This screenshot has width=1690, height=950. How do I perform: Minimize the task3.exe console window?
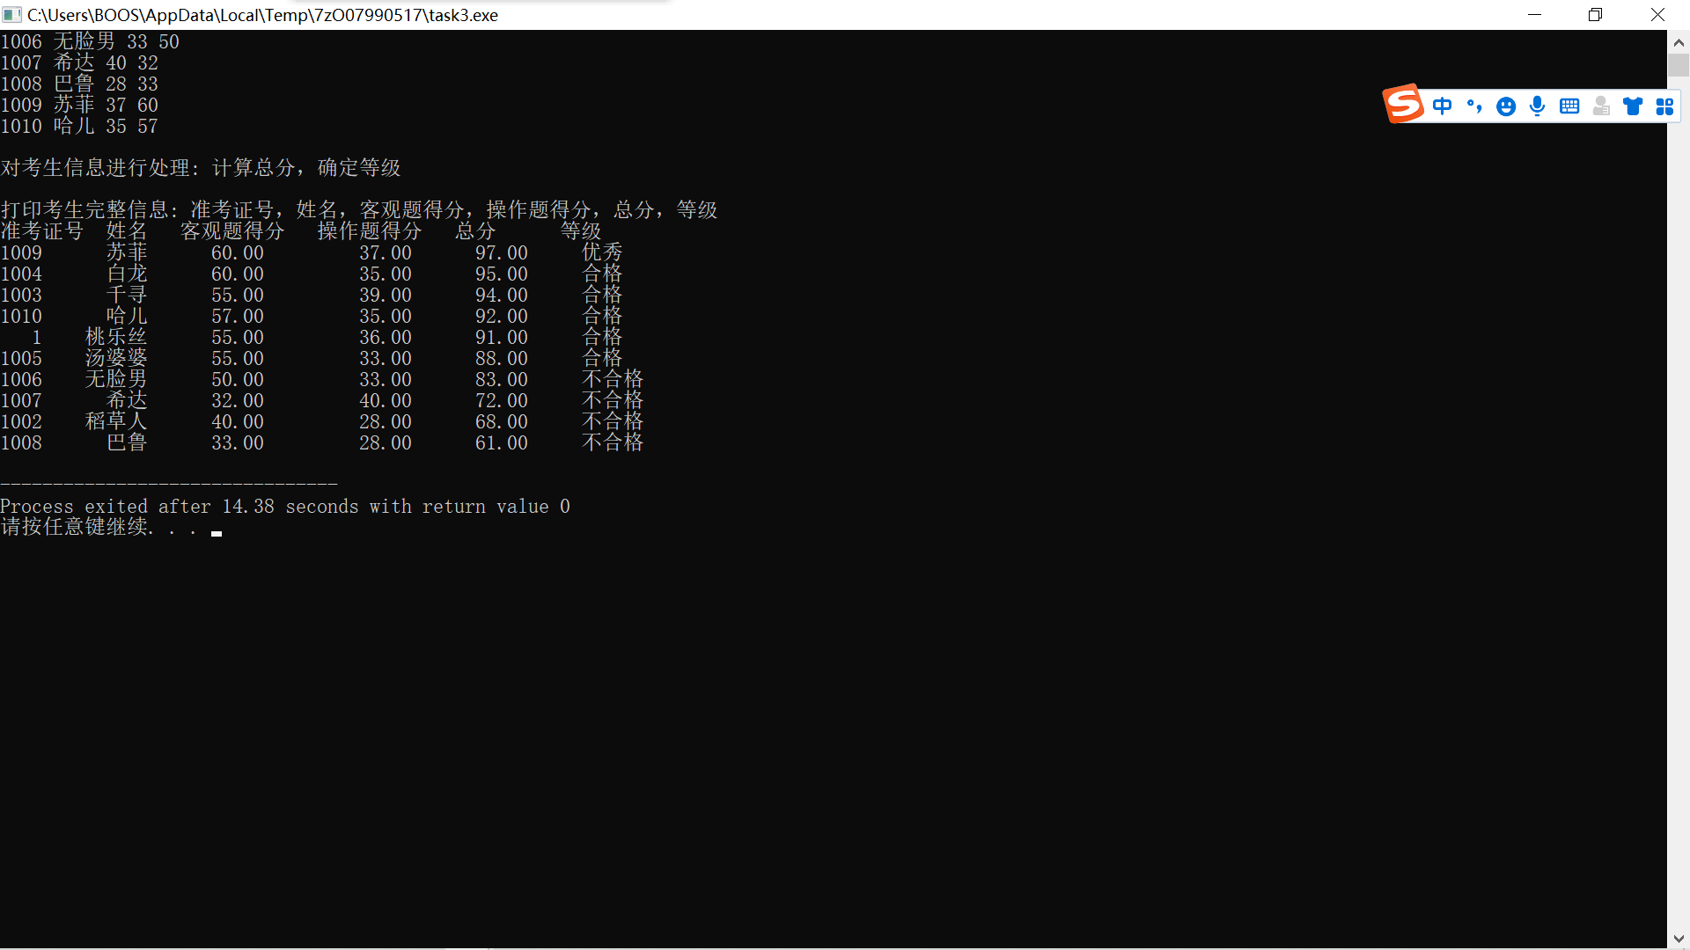(1534, 15)
